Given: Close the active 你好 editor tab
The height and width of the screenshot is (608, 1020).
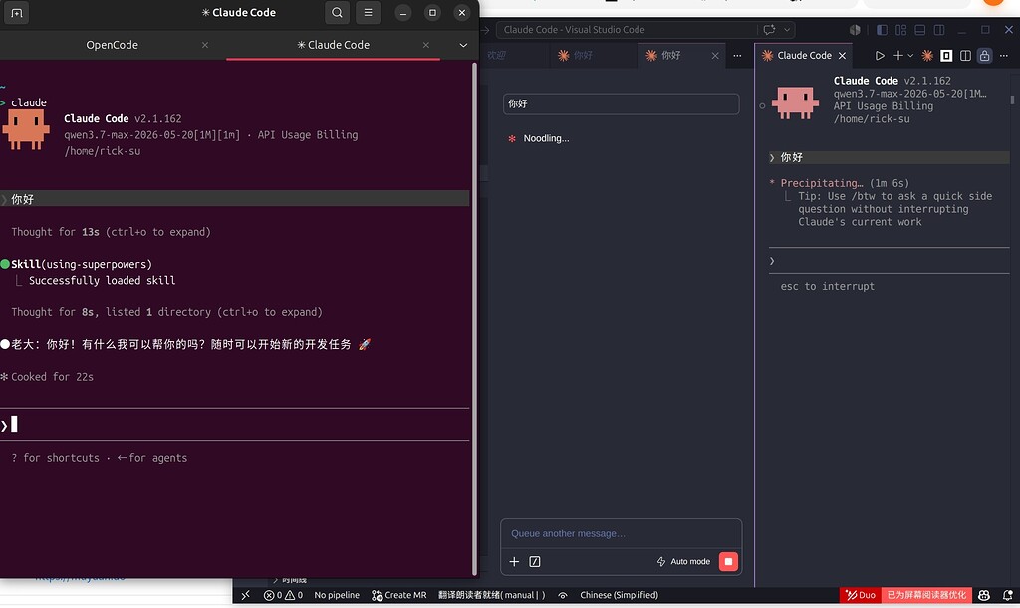Looking at the screenshot, I should coord(715,55).
